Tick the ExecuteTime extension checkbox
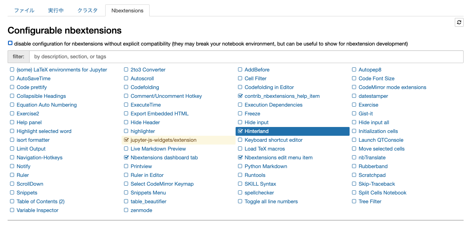The image size is (474, 228). [126, 105]
